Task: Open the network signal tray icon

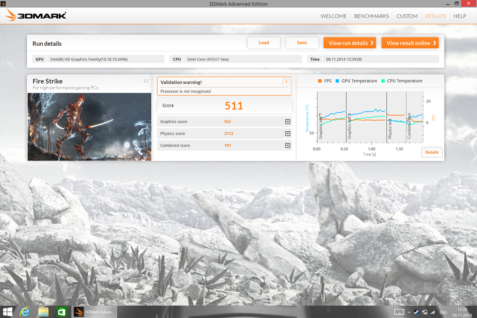Action: coord(432,312)
